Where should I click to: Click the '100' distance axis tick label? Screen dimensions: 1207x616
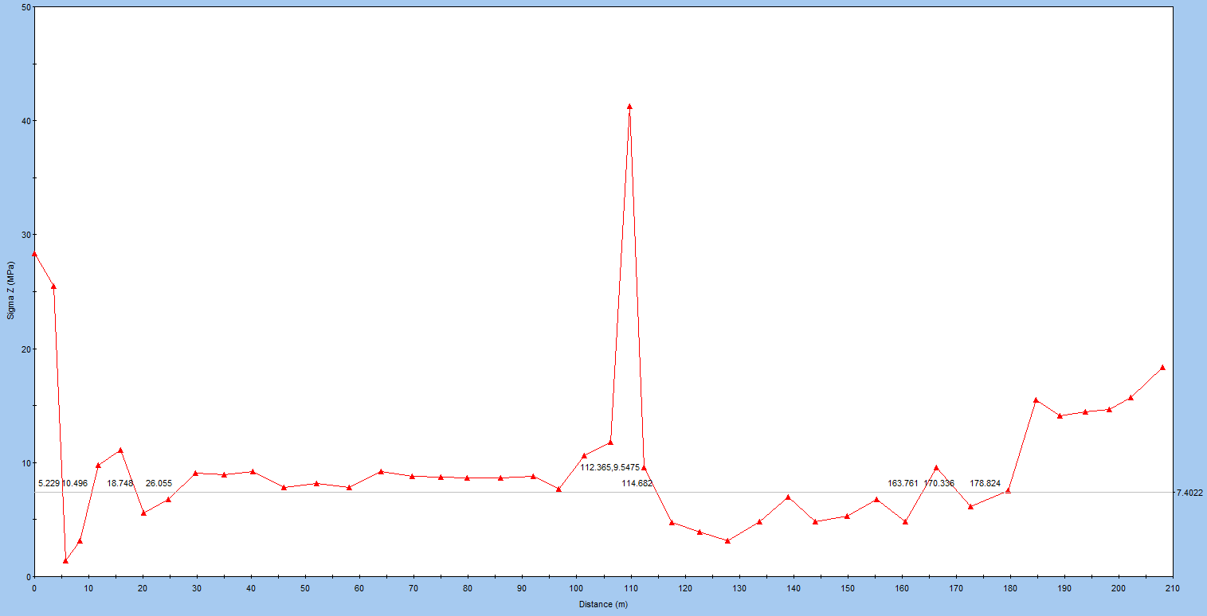tap(576, 588)
